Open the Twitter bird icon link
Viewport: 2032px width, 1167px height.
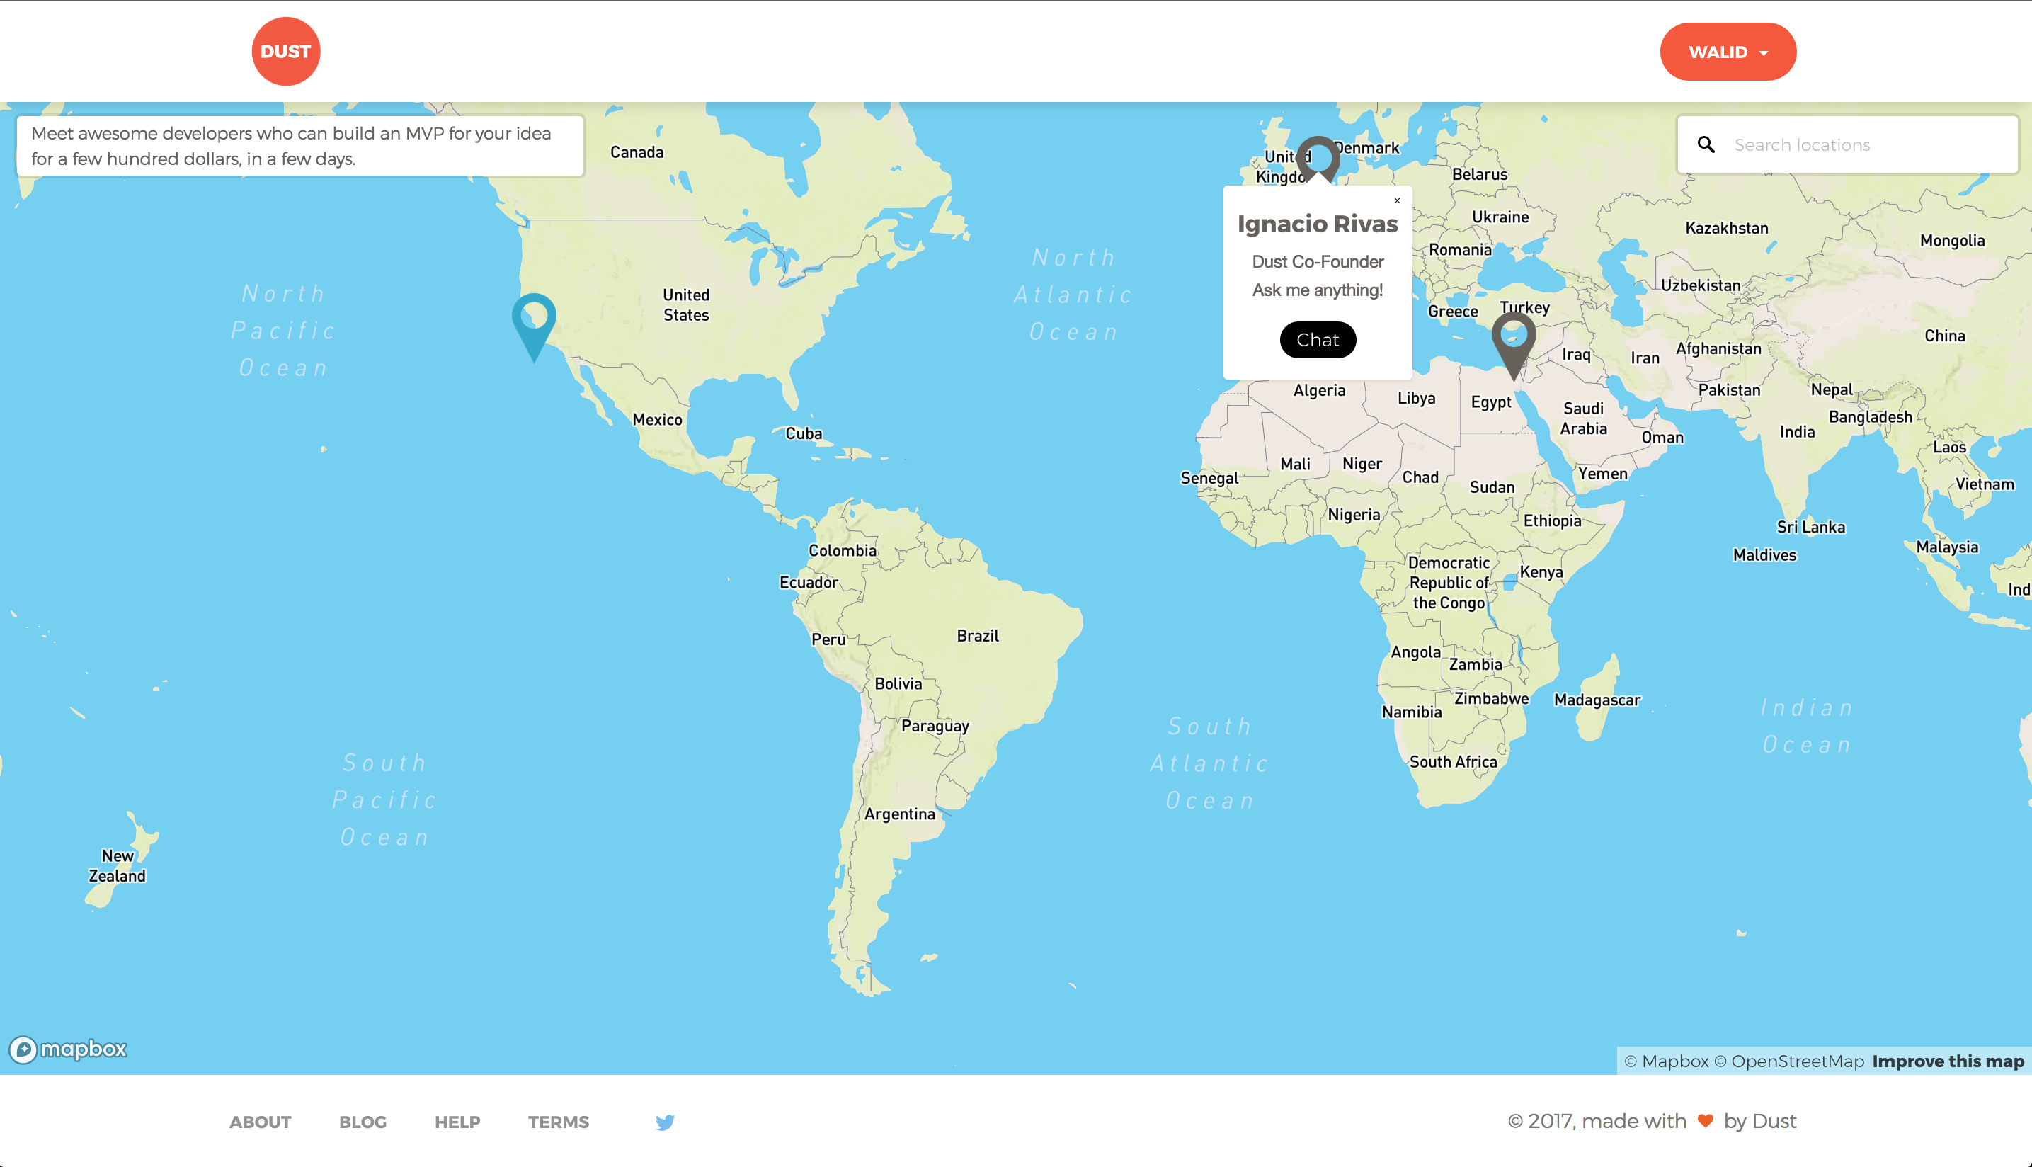pos(665,1122)
